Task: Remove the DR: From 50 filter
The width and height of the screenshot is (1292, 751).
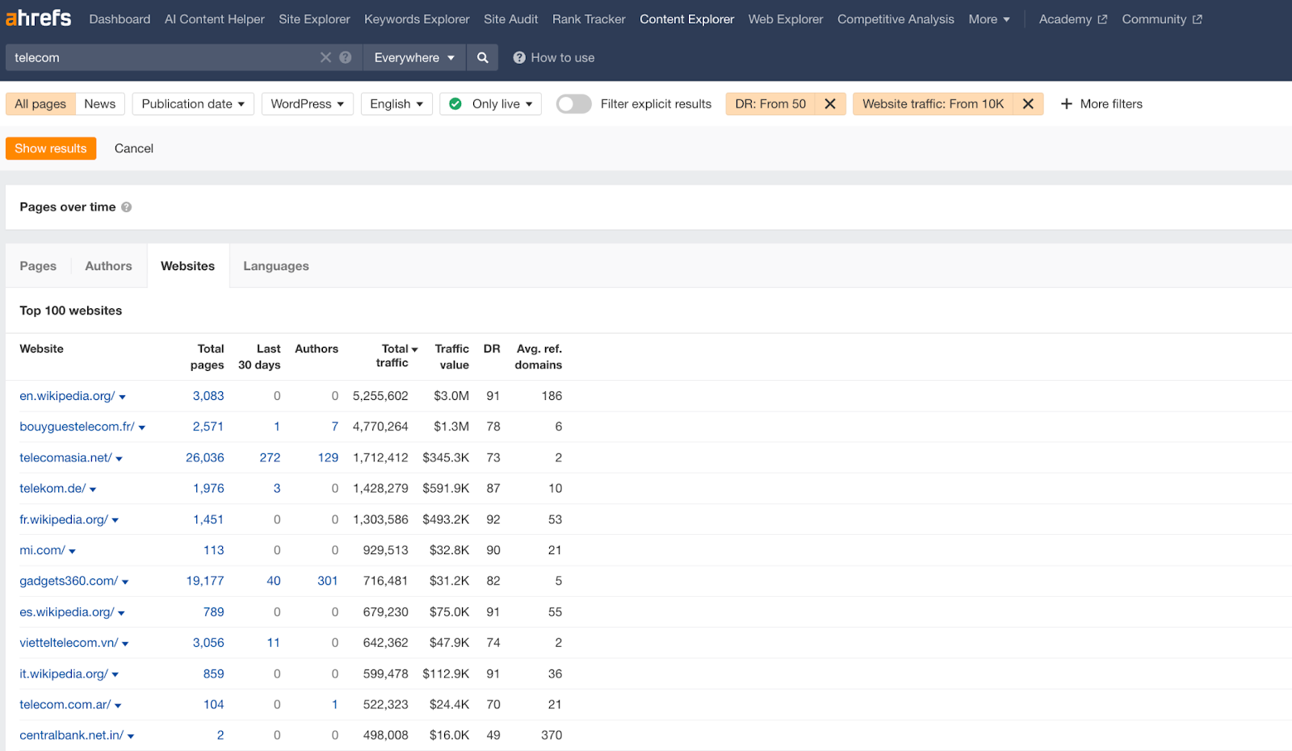Action: point(830,104)
